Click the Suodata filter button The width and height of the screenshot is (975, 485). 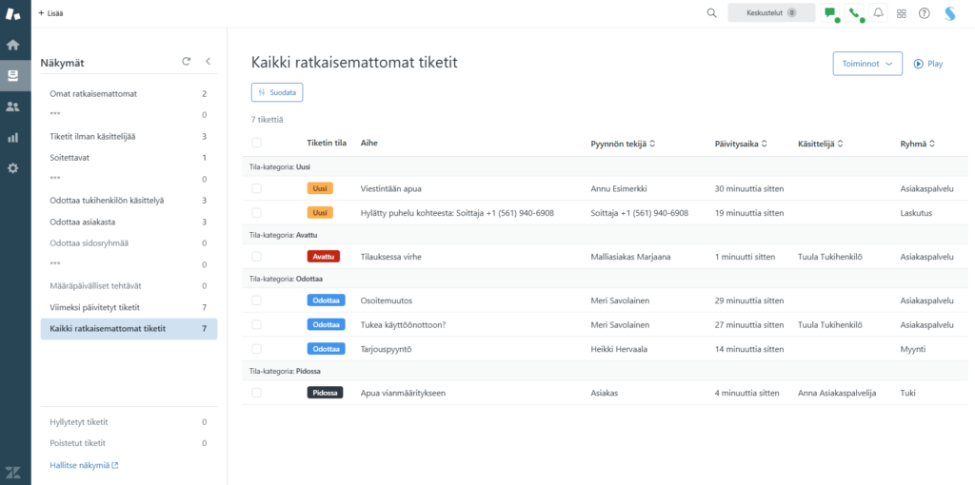277,92
